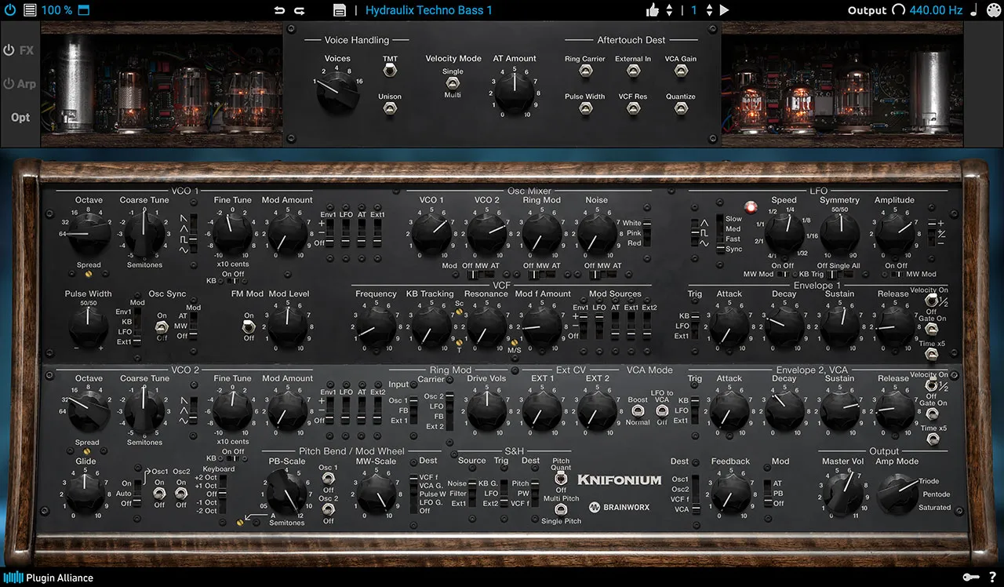Open the preset browser save icon
1004x587 pixels.
(x=340, y=10)
